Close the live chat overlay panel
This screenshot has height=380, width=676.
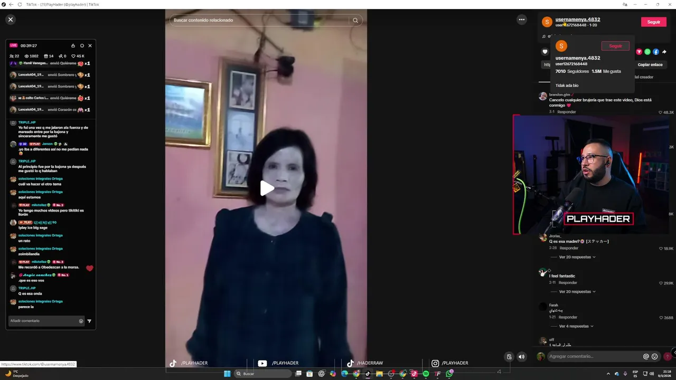(x=90, y=46)
